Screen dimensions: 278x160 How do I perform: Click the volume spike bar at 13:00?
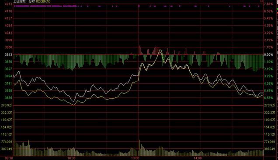139,148
